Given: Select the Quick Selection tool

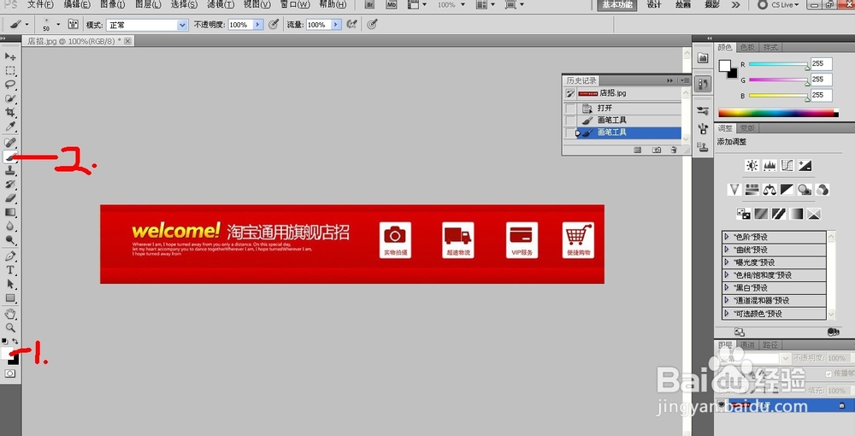Looking at the screenshot, I should click(x=10, y=98).
